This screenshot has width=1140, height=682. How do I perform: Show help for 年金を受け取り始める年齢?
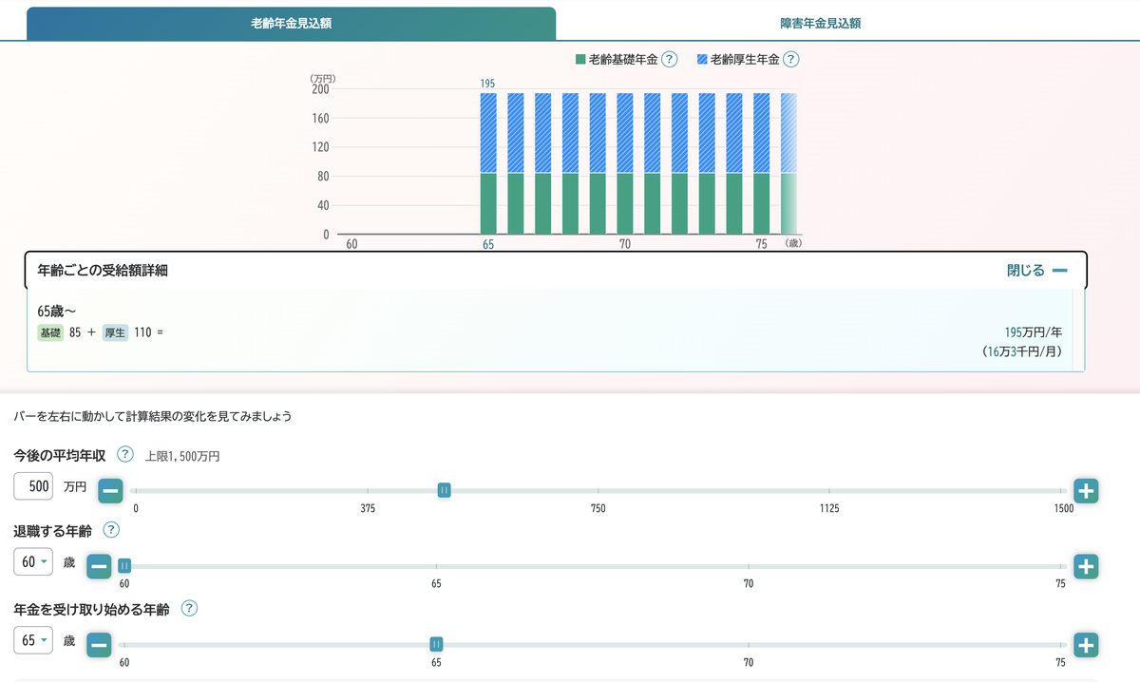coord(189,608)
